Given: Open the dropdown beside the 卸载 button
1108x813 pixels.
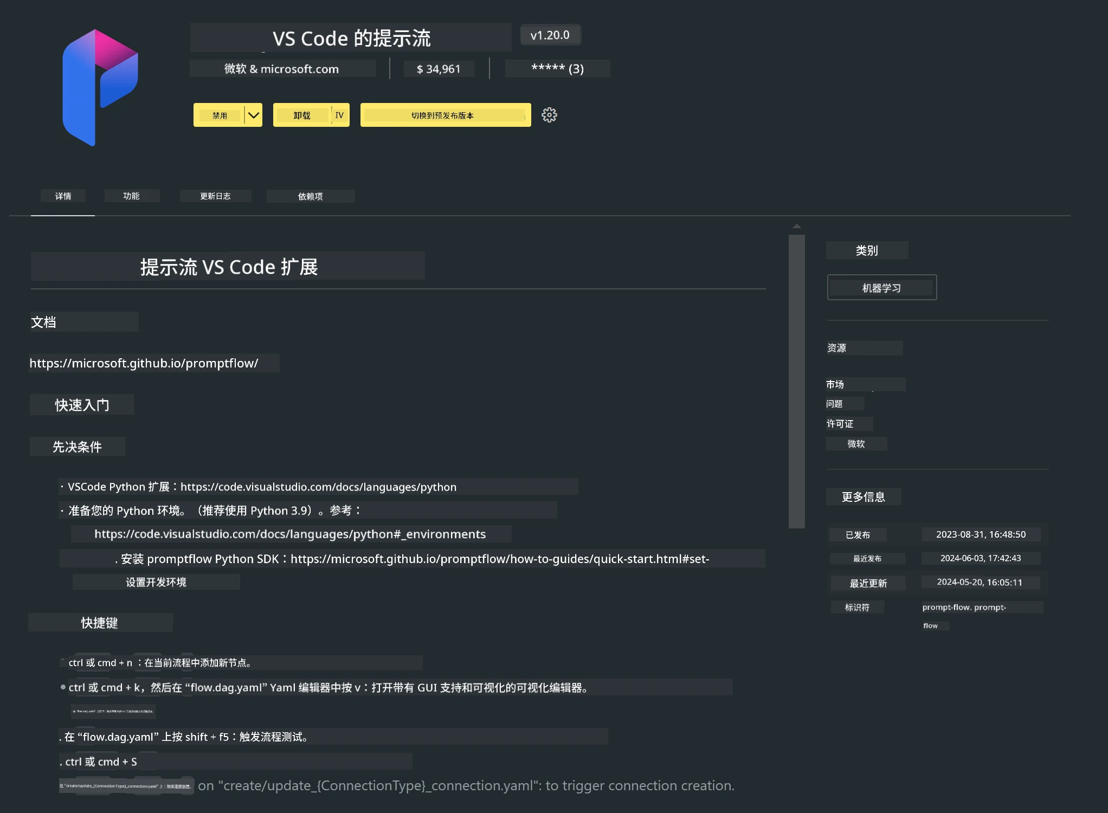Looking at the screenshot, I should coord(340,115).
